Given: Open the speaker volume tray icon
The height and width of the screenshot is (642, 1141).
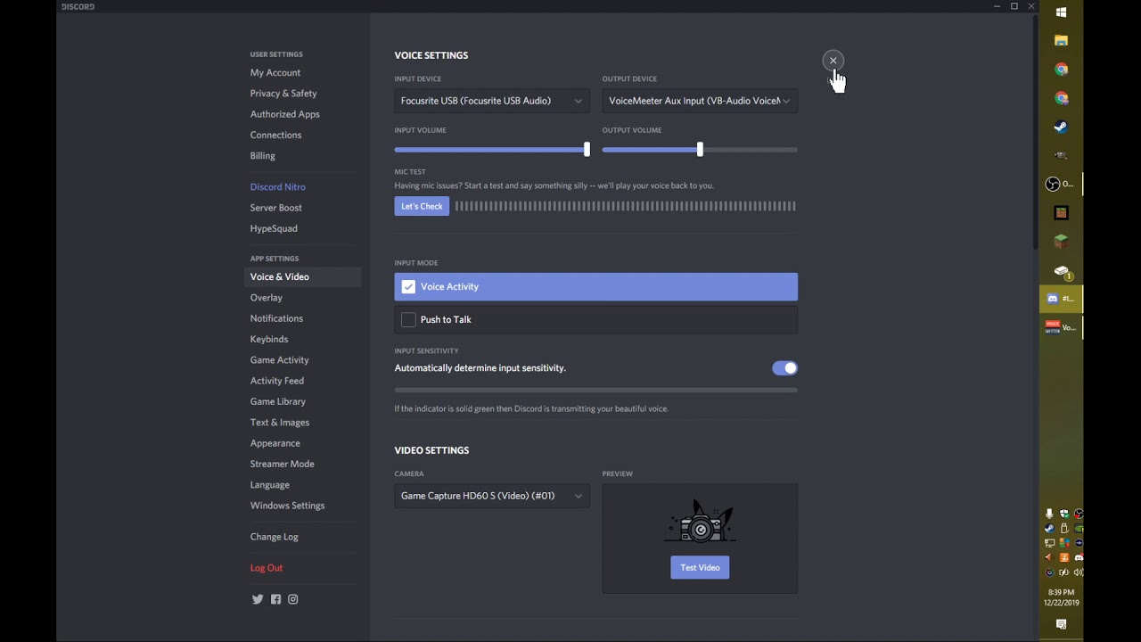Looking at the screenshot, I should point(1079,572).
